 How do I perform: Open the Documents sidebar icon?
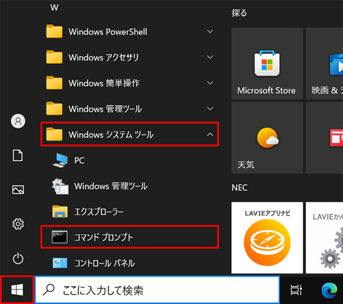pyautogui.click(x=18, y=156)
